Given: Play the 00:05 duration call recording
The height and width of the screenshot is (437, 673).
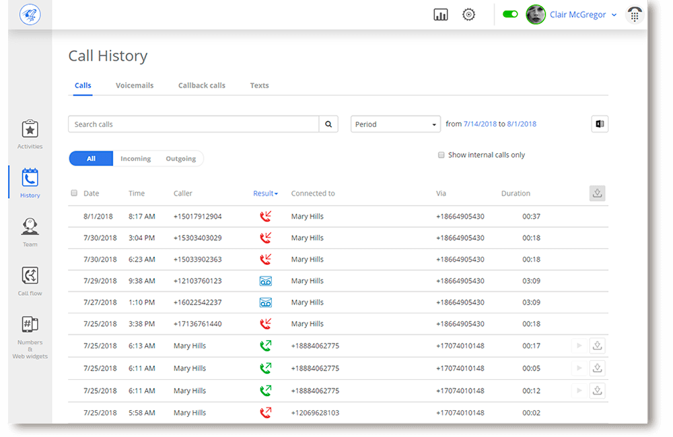Looking at the screenshot, I should pos(579,368).
